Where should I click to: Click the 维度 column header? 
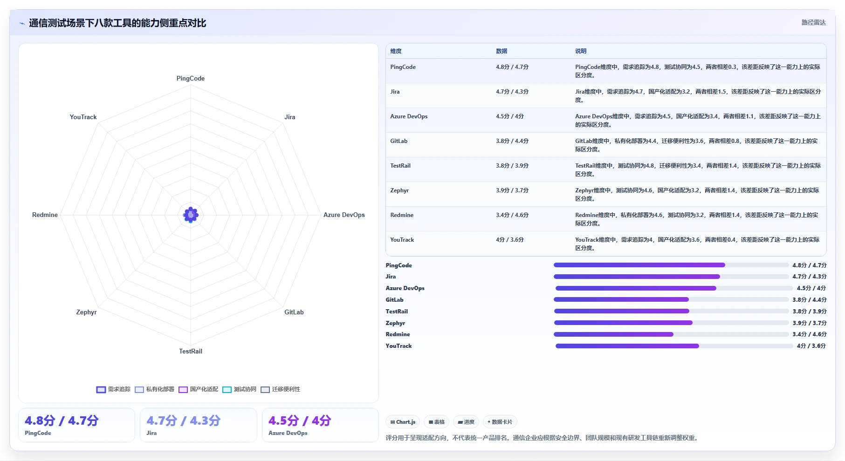(x=396, y=51)
